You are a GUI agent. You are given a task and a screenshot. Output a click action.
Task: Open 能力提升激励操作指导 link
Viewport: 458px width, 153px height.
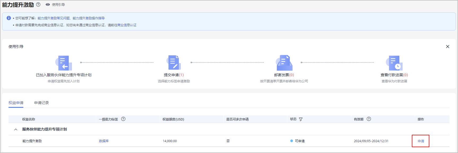[x=89, y=18]
